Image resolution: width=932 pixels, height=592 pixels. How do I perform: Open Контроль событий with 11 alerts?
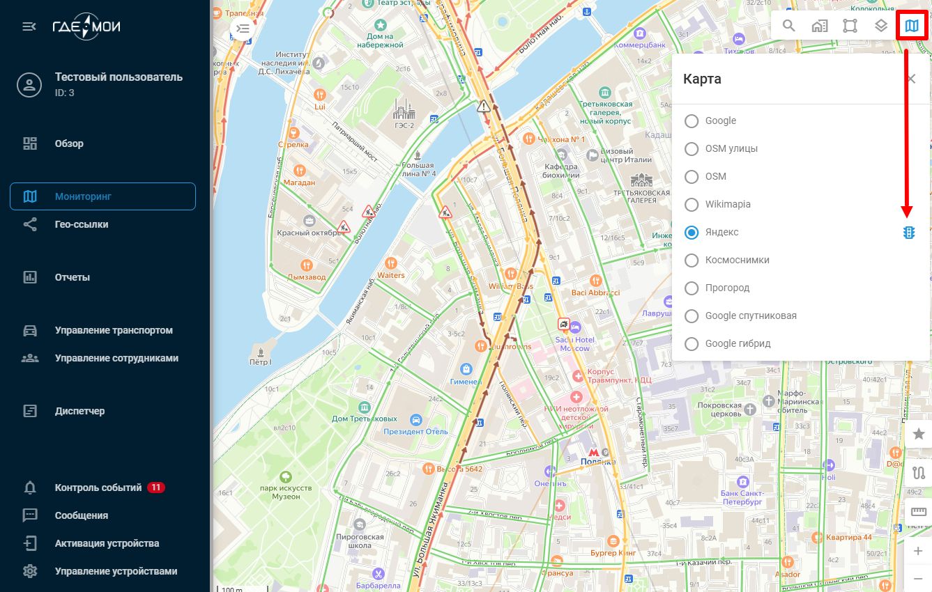pos(98,488)
